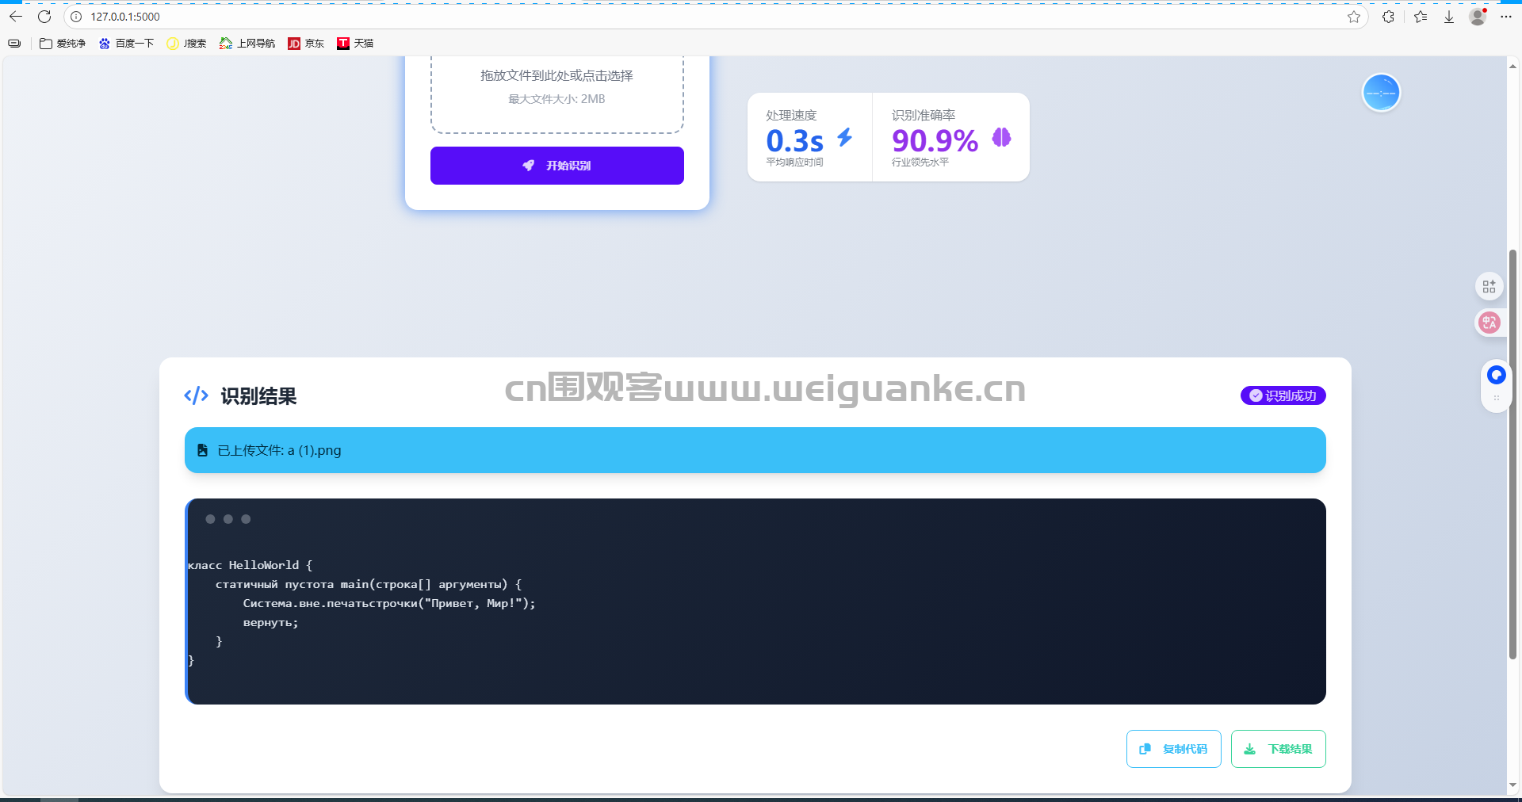
Task: Open the user profile avatar
Action: pyautogui.click(x=1478, y=17)
